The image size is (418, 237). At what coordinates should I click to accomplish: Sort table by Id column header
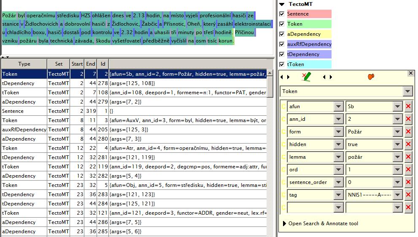[x=103, y=64]
